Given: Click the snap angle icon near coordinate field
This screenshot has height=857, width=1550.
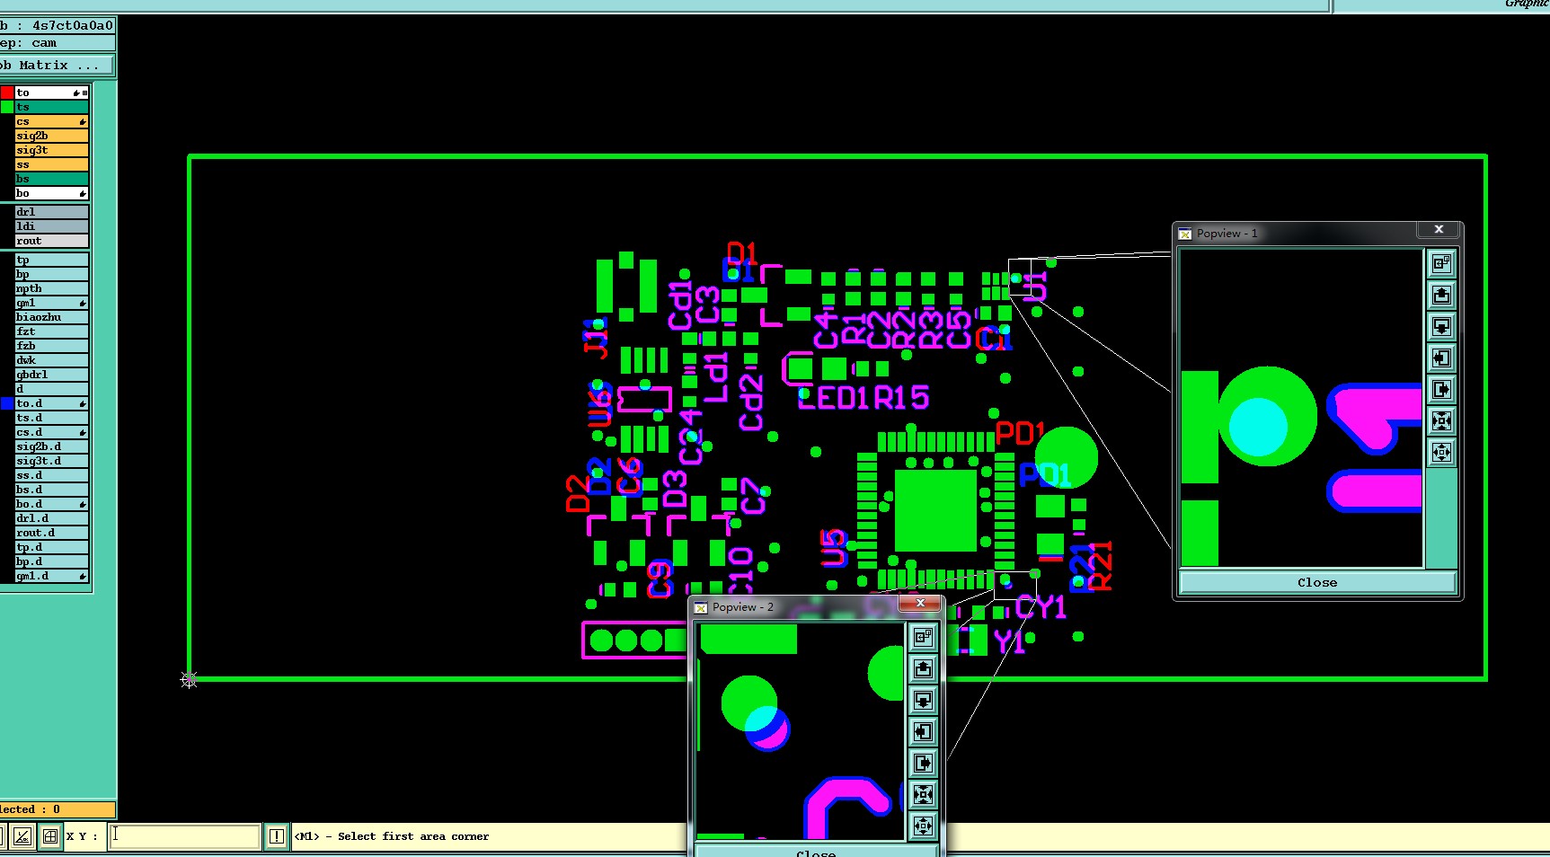Looking at the screenshot, I should [22, 836].
